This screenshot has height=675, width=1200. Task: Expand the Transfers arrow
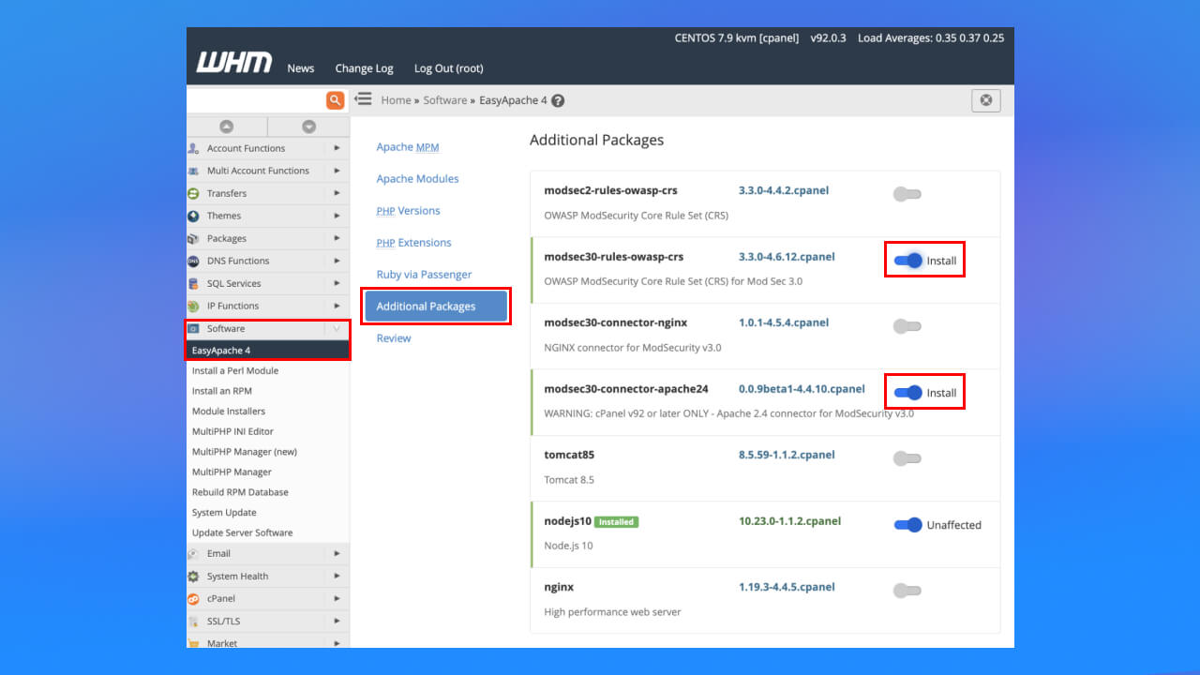tap(337, 193)
